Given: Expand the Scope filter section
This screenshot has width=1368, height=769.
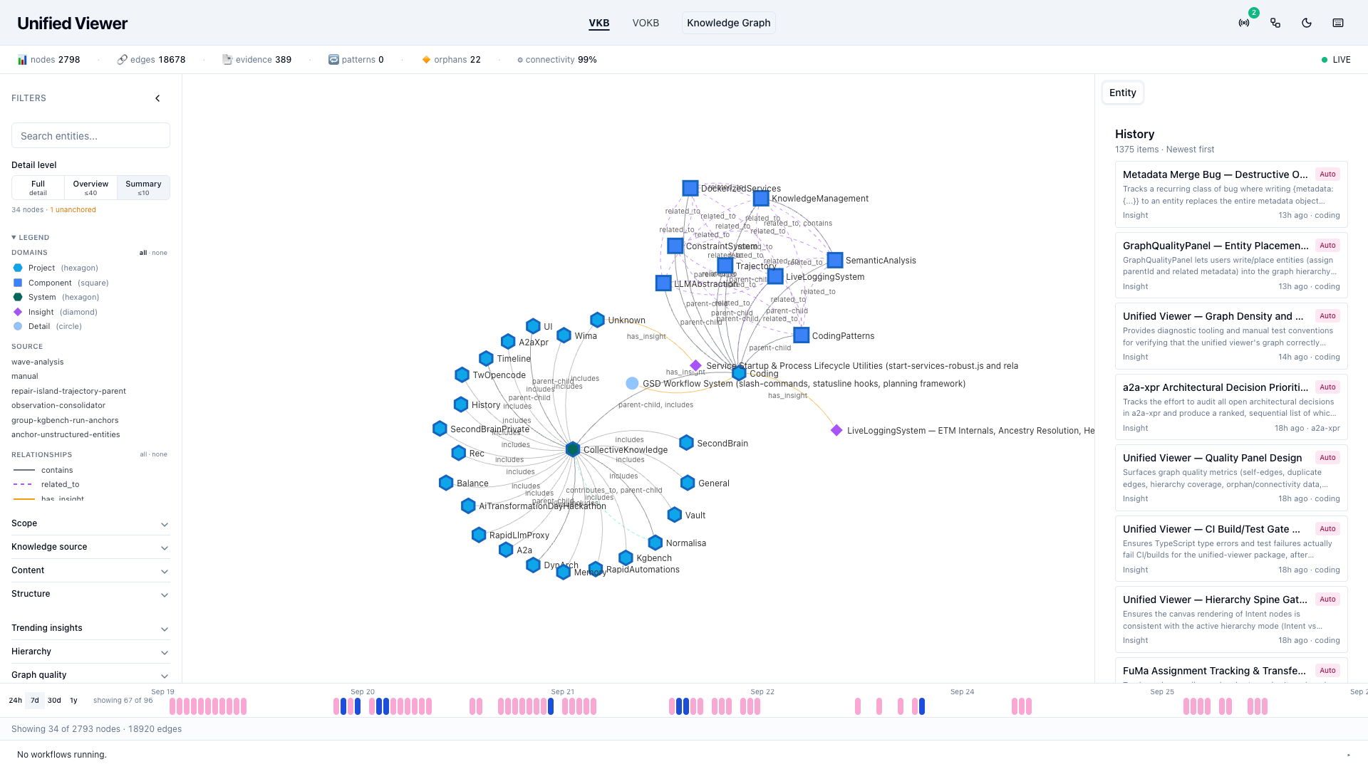Looking at the screenshot, I should tap(90, 523).
